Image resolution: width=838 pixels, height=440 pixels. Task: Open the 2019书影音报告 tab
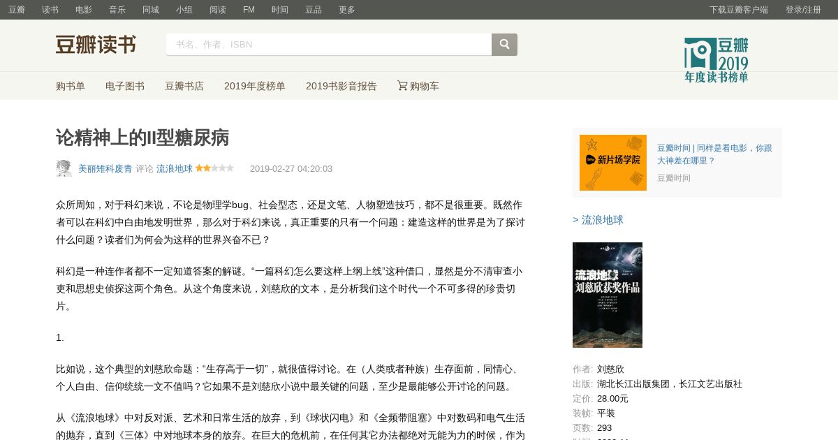pyautogui.click(x=341, y=86)
